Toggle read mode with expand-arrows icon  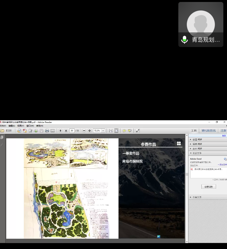point(138,131)
